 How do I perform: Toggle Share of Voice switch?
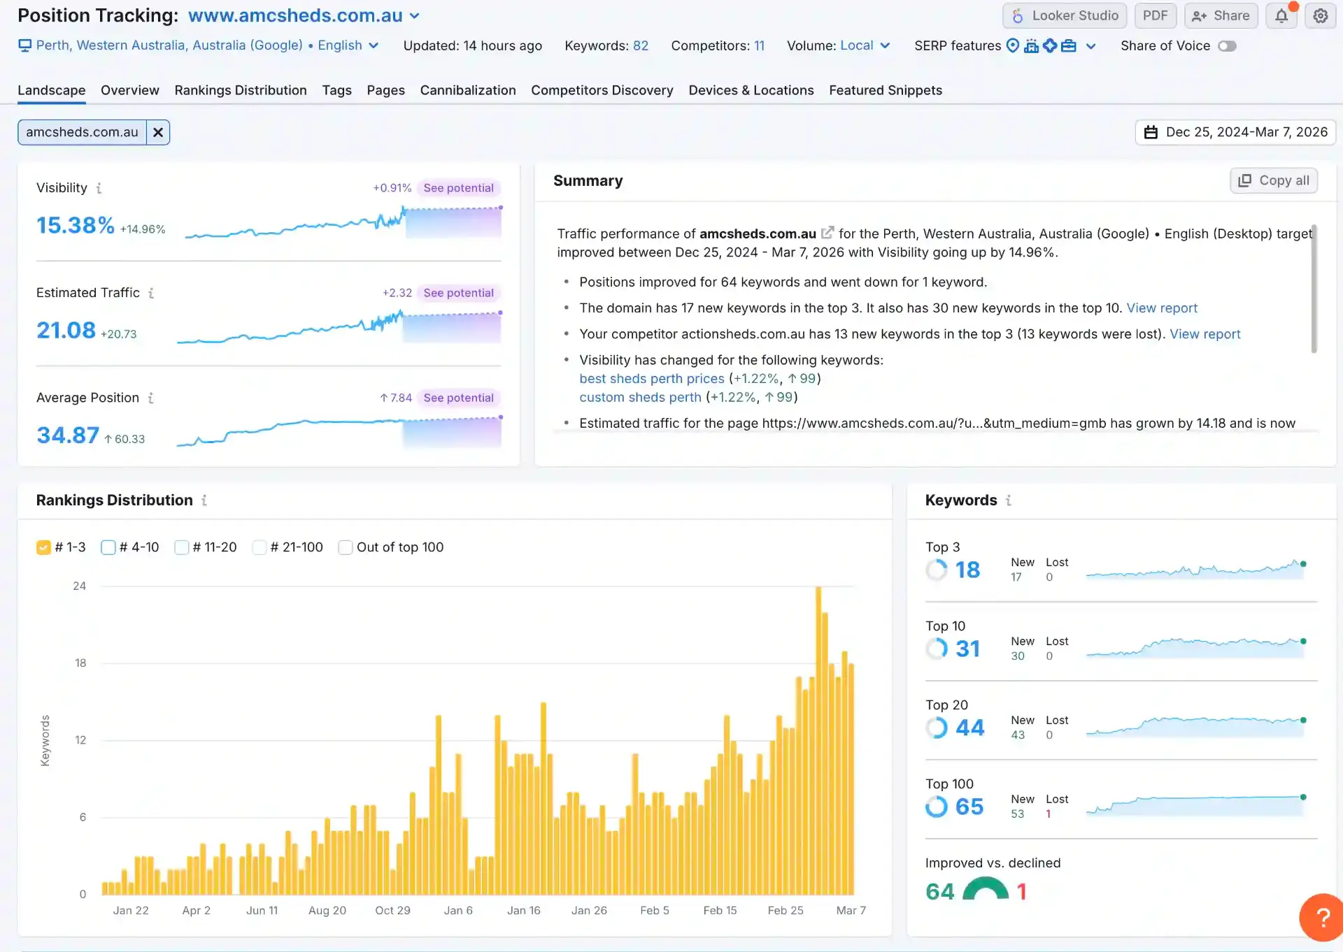point(1227,46)
